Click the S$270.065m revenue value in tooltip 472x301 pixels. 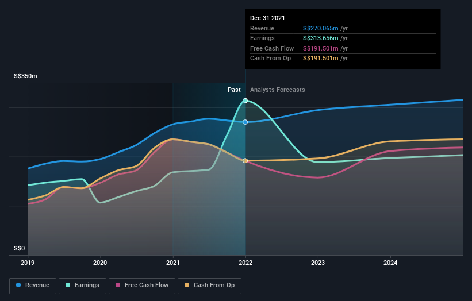pos(321,28)
